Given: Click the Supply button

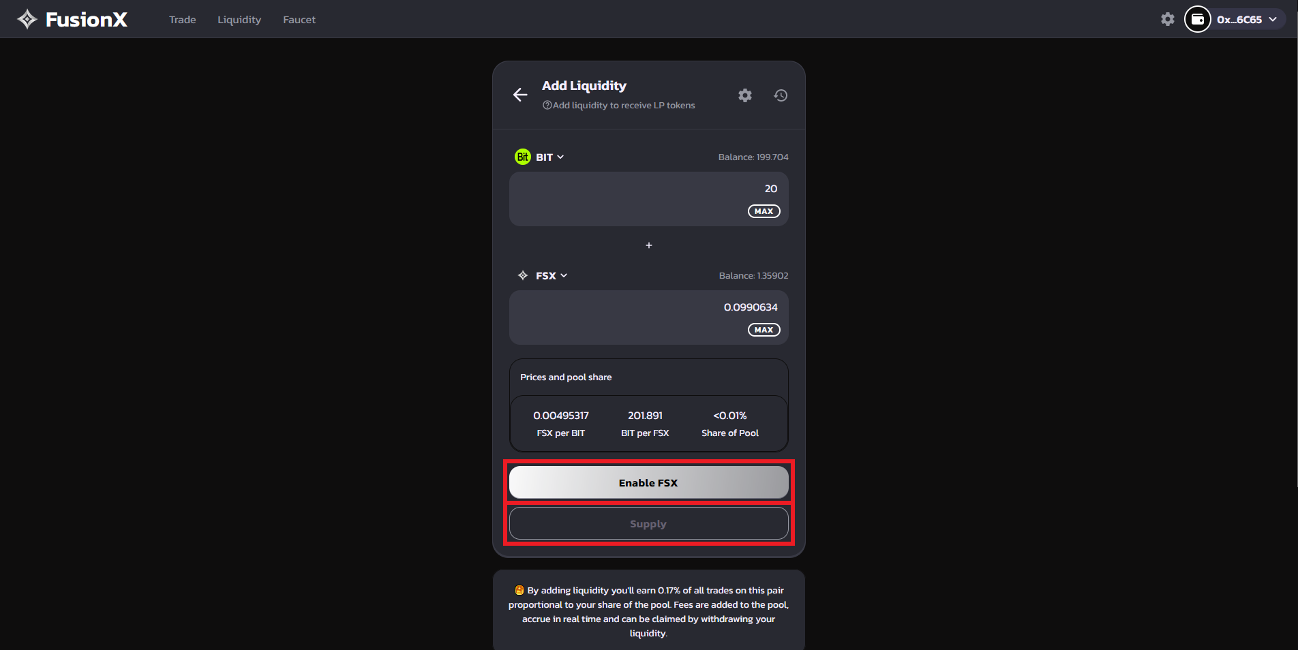Looking at the screenshot, I should (x=648, y=523).
